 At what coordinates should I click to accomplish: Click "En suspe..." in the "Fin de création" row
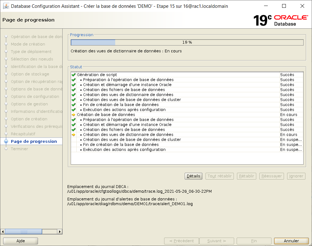click(291, 145)
